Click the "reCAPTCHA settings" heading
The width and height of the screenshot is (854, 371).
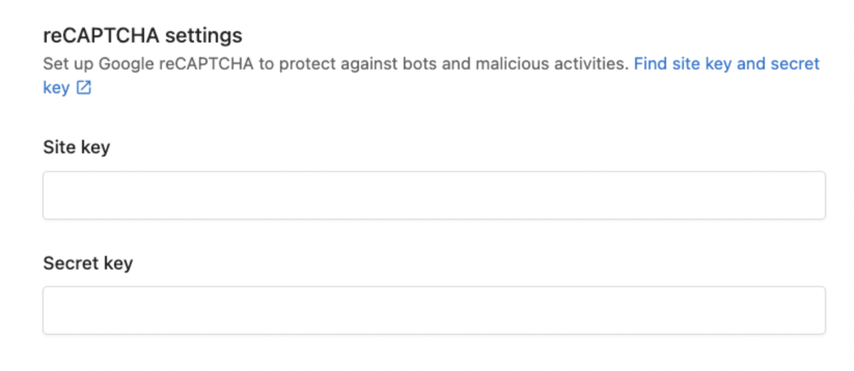click(143, 36)
